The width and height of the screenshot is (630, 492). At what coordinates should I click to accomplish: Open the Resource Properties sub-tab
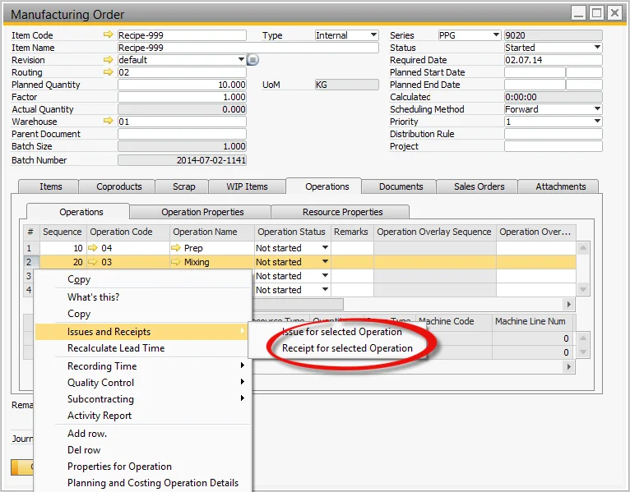click(x=343, y=212)
